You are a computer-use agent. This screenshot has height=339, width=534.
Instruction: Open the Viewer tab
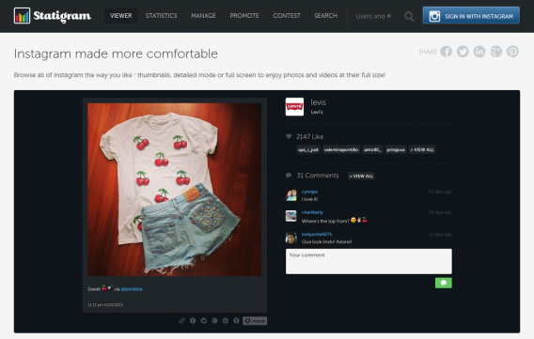(121, 16)
